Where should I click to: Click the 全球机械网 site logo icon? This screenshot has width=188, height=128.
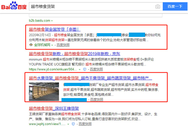click(31, 45)
